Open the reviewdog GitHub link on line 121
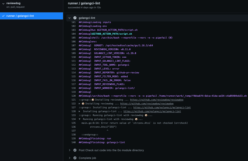The width and height of the screenshot is (248, 161). [x=157, y=100]
